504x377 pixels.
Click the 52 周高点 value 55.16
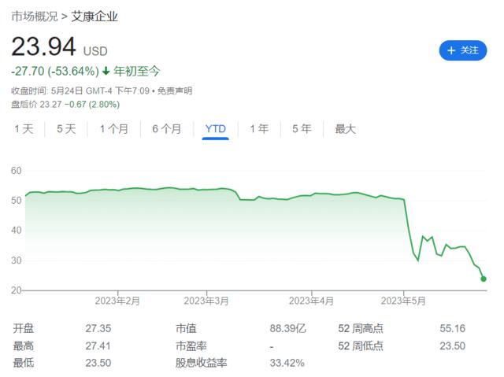[452, 328]
